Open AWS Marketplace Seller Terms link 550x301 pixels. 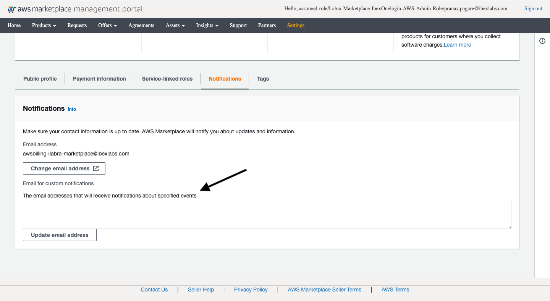pos(324,290)
